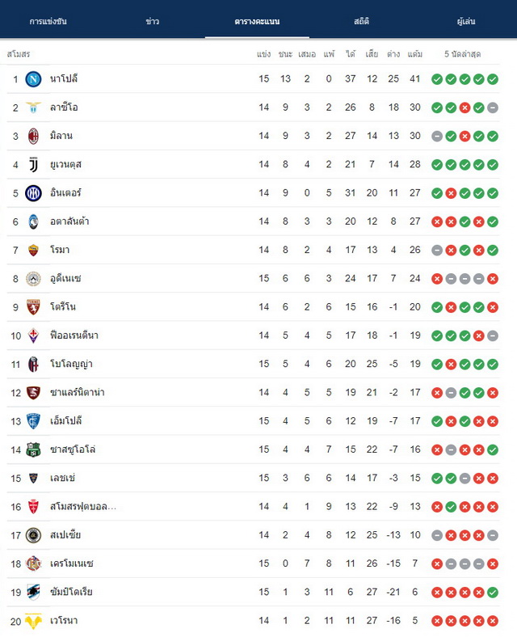Click Napoli's most recent win indicator

(x=493, y=79)
